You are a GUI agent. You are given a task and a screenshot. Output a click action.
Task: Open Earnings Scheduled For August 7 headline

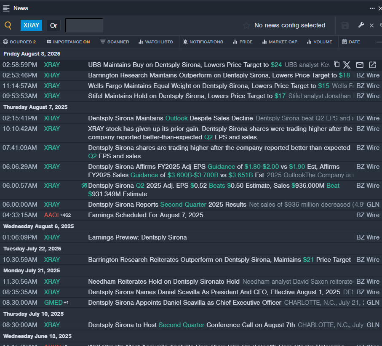(145, 215)
